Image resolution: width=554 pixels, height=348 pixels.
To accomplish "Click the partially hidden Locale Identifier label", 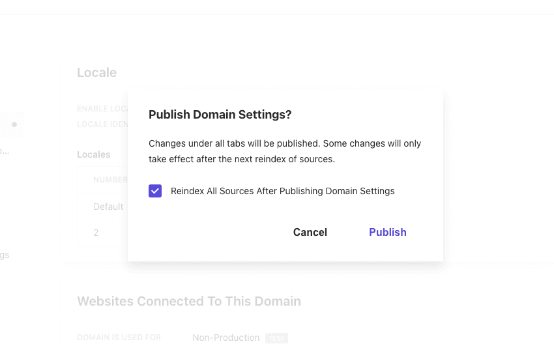I will pos(102,124).
